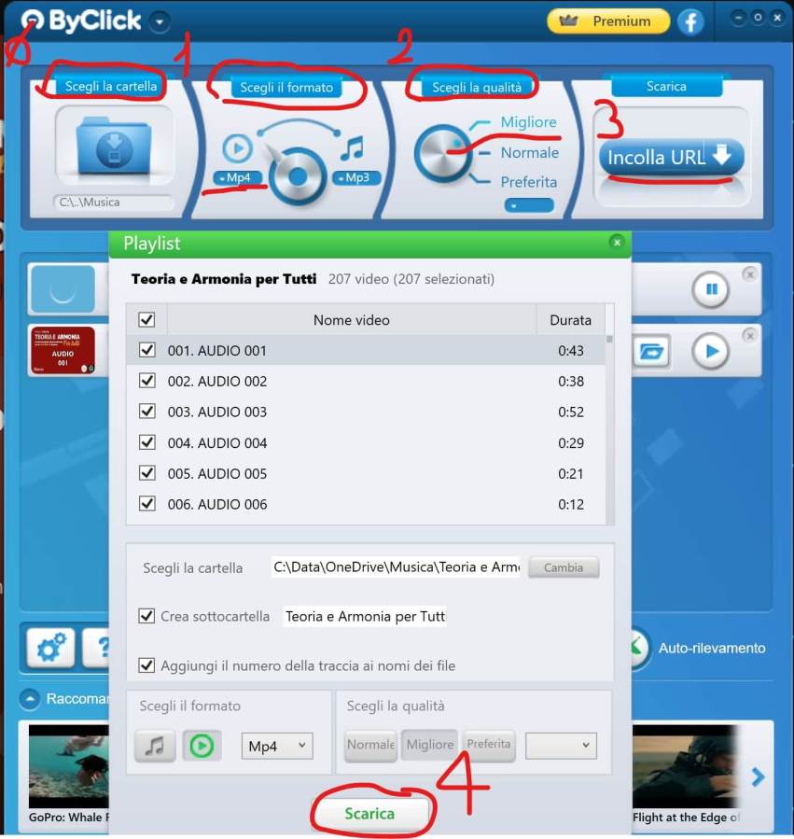Select the green video format icon

(x=202, y=746)
